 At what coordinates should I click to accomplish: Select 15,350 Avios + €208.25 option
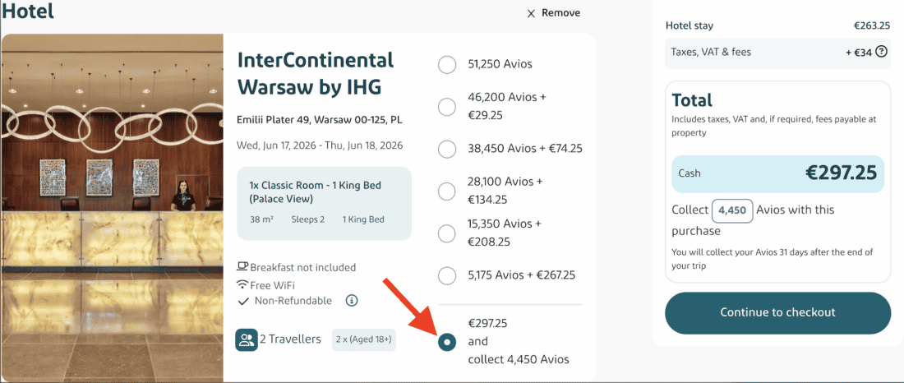(447, 233)
